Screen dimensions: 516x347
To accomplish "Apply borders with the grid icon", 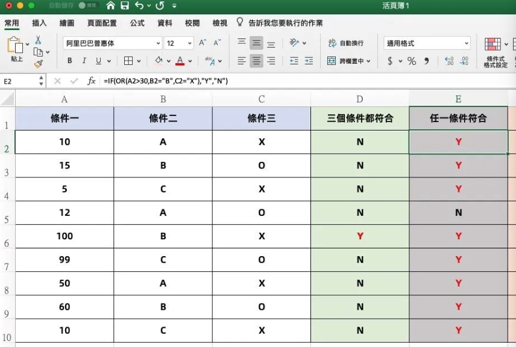I will pos(128,61).
